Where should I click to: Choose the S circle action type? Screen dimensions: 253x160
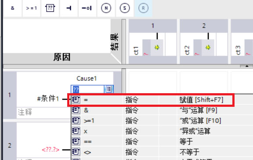(x=125, y=8)
